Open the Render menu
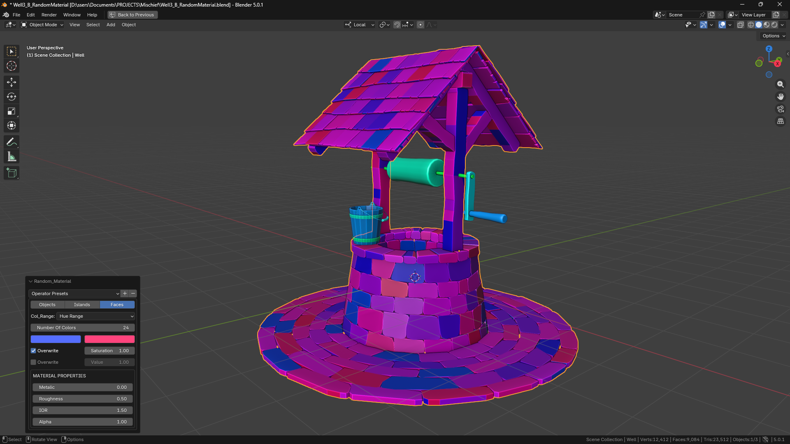The height and width of the screenshot is (444, 790). tap(49, 15)
